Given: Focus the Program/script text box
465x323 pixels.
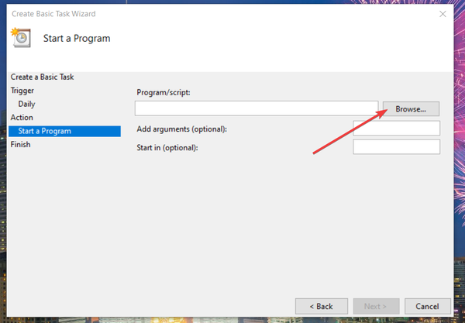Looking at the screenshot, I should click(256, 108).
